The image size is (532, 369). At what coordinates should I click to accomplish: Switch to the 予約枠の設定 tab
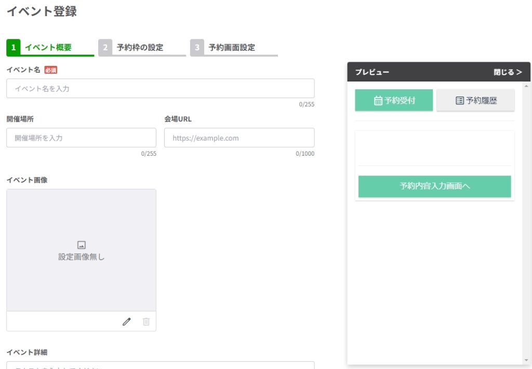(140, 48)
